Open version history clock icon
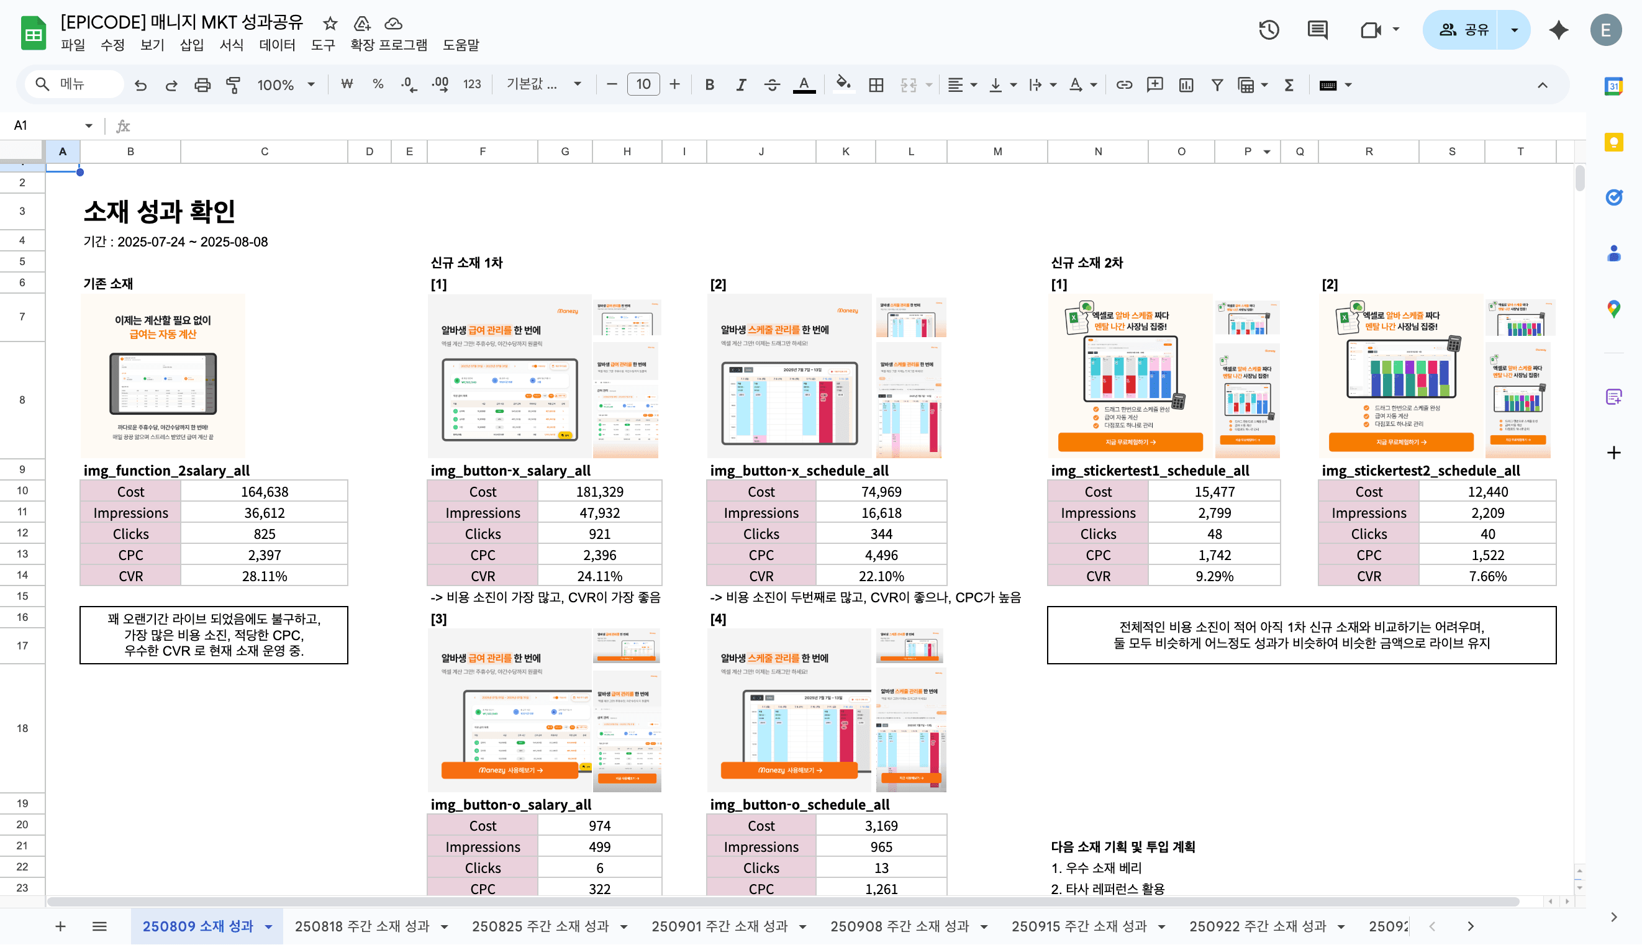The height and width of the screenshot is (945, 1642). 1268,30
